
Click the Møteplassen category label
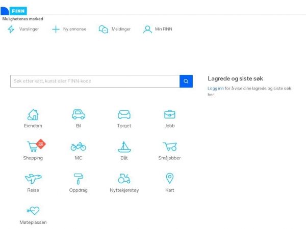point(33,222)
